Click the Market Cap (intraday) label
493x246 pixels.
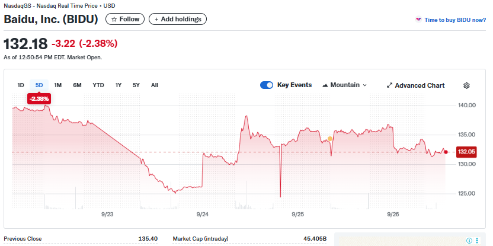click(x=201, y=239)
